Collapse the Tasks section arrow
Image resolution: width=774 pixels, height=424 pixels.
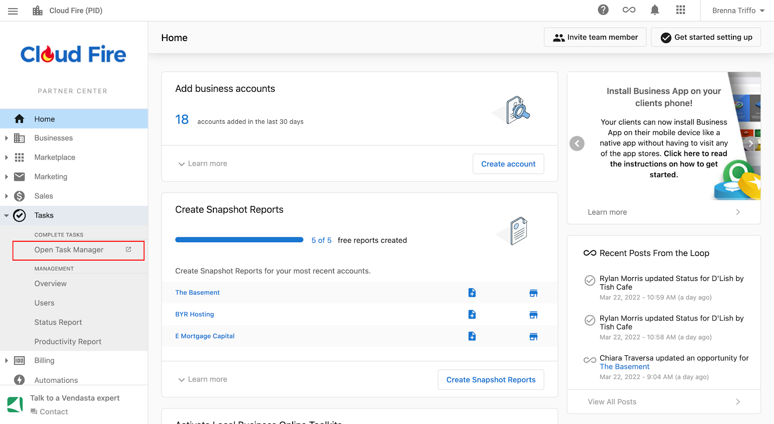[x=6, y=216]
